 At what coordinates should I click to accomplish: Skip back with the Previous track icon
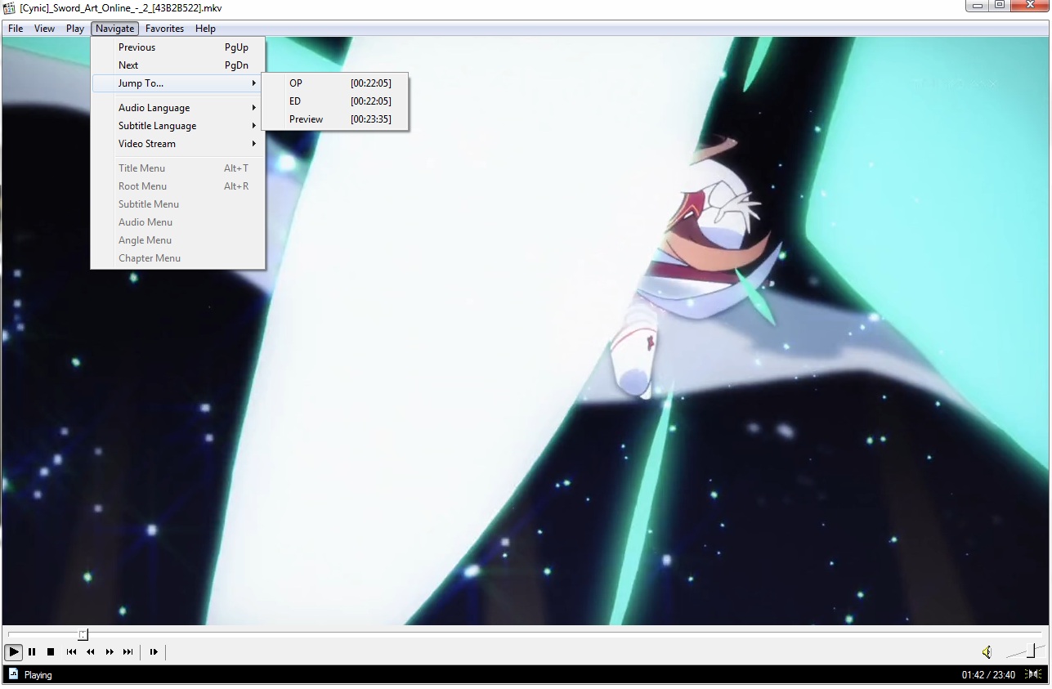(71, 651)
